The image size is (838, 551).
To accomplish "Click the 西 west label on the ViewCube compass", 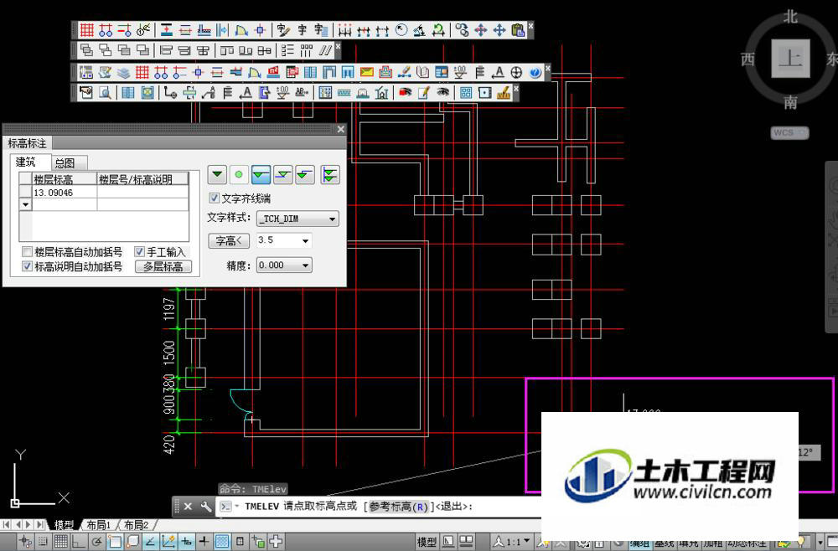I will click(x=748, y=59).
